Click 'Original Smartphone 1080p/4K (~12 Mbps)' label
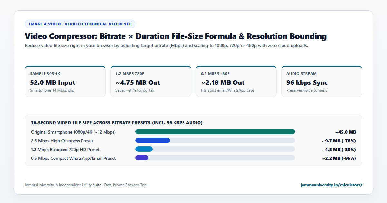 click(x=73, y=132)
